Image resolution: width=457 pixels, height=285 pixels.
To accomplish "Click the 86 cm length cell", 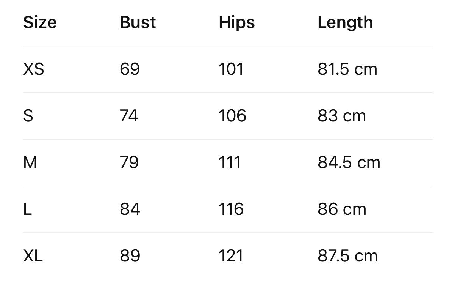I will click(342, 209).
